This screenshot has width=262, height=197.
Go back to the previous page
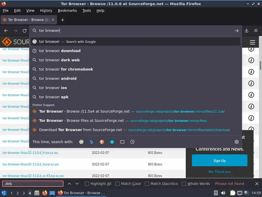coord(6,31)
